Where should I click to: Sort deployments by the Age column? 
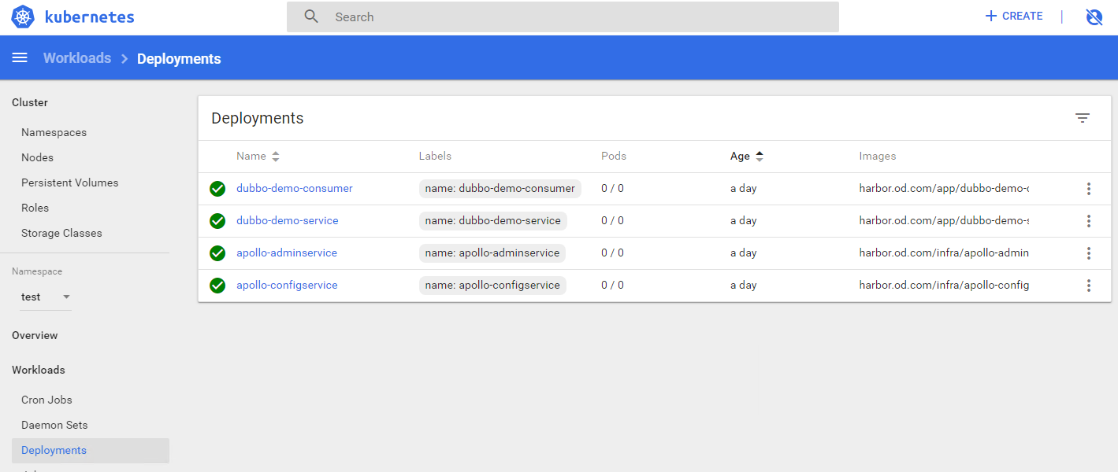click(x=747, y=157)
